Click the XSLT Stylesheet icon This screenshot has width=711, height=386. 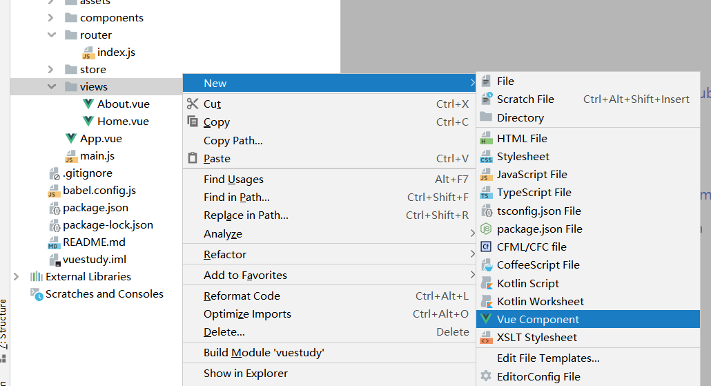[x=486, y=338]
